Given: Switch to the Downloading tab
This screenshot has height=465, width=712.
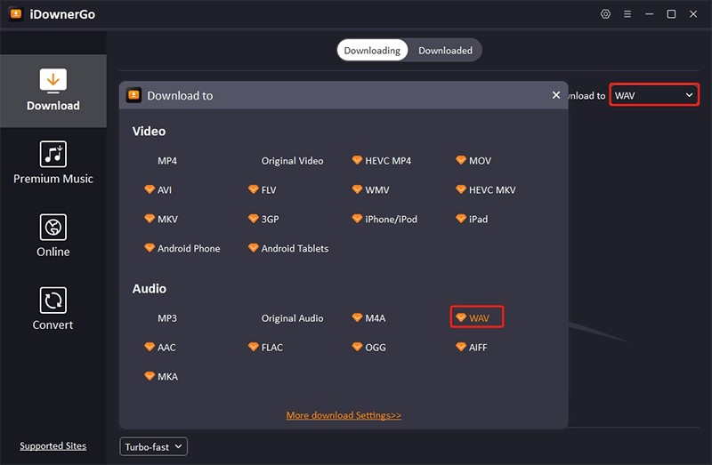Looking at the screenshot, I should point(372,51).
